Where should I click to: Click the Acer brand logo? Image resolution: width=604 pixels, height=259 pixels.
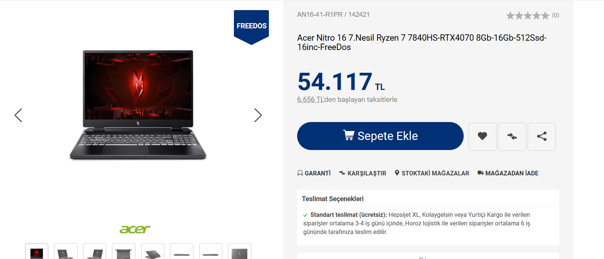tap(135, 229)
